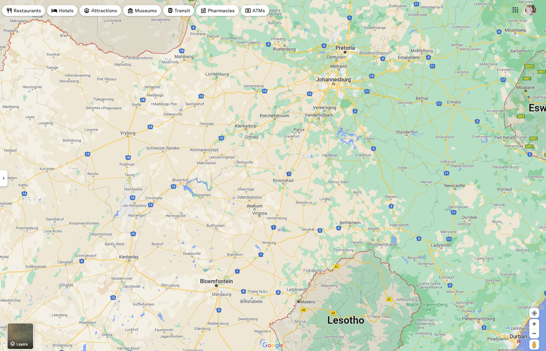The width and height of the screenshot is (546, 351).
Task: Select the Attractions category chip
Action: [x=100, y=10]
